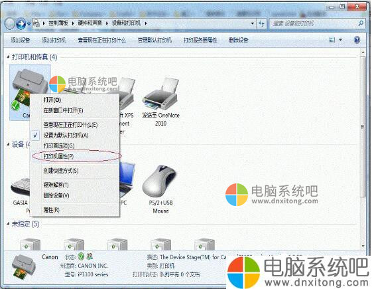This screenshot has width=372, height=289.
Task: Click the search magnifier icon
Action: point(361,23)
